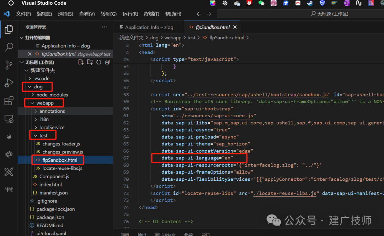
Task: Click the webapp breadcrumb segment
Action: pos(173,38)
